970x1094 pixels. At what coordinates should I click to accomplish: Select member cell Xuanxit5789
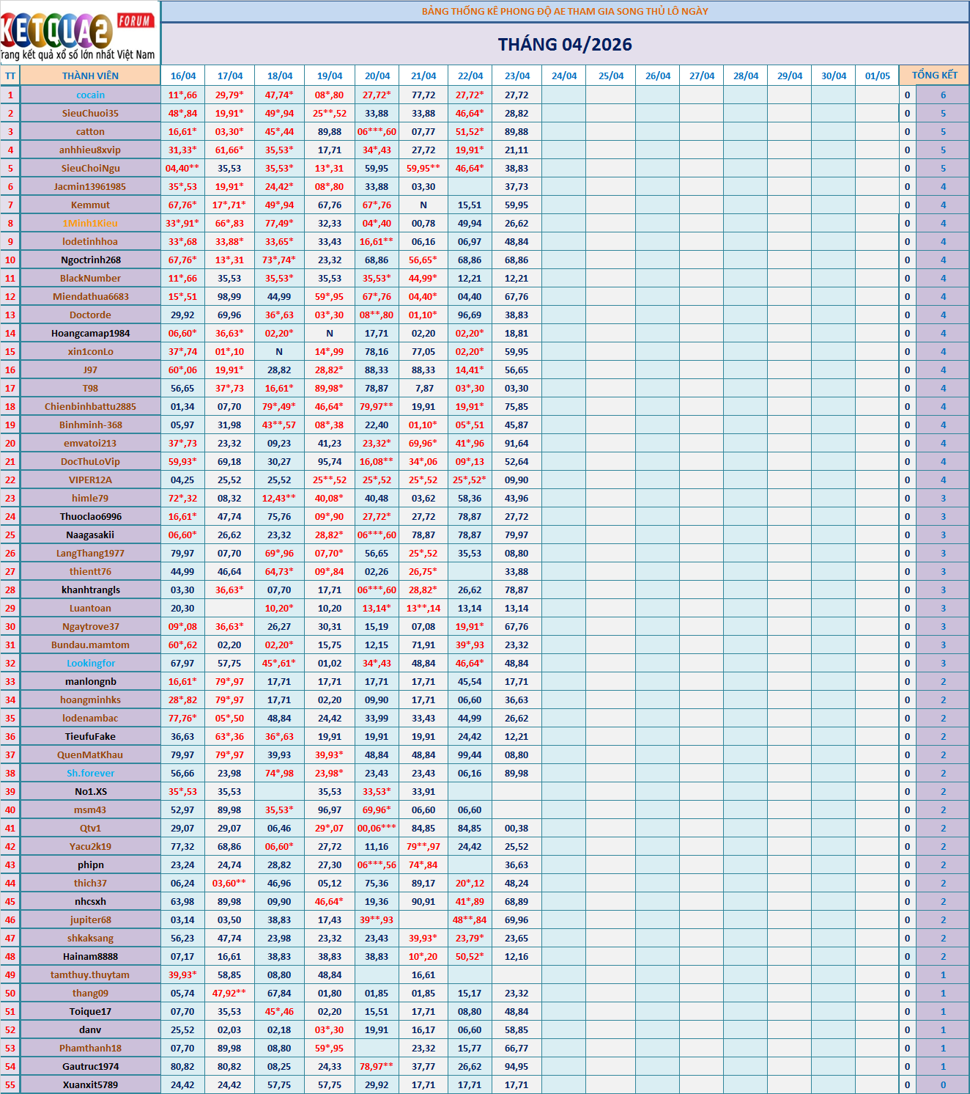[90, 1084]
